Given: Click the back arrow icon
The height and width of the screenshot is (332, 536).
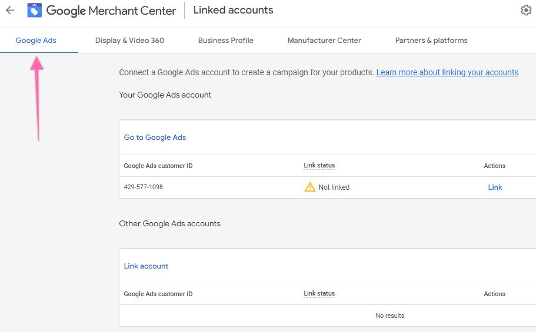Looking at the screenshot, I should 10,11.
